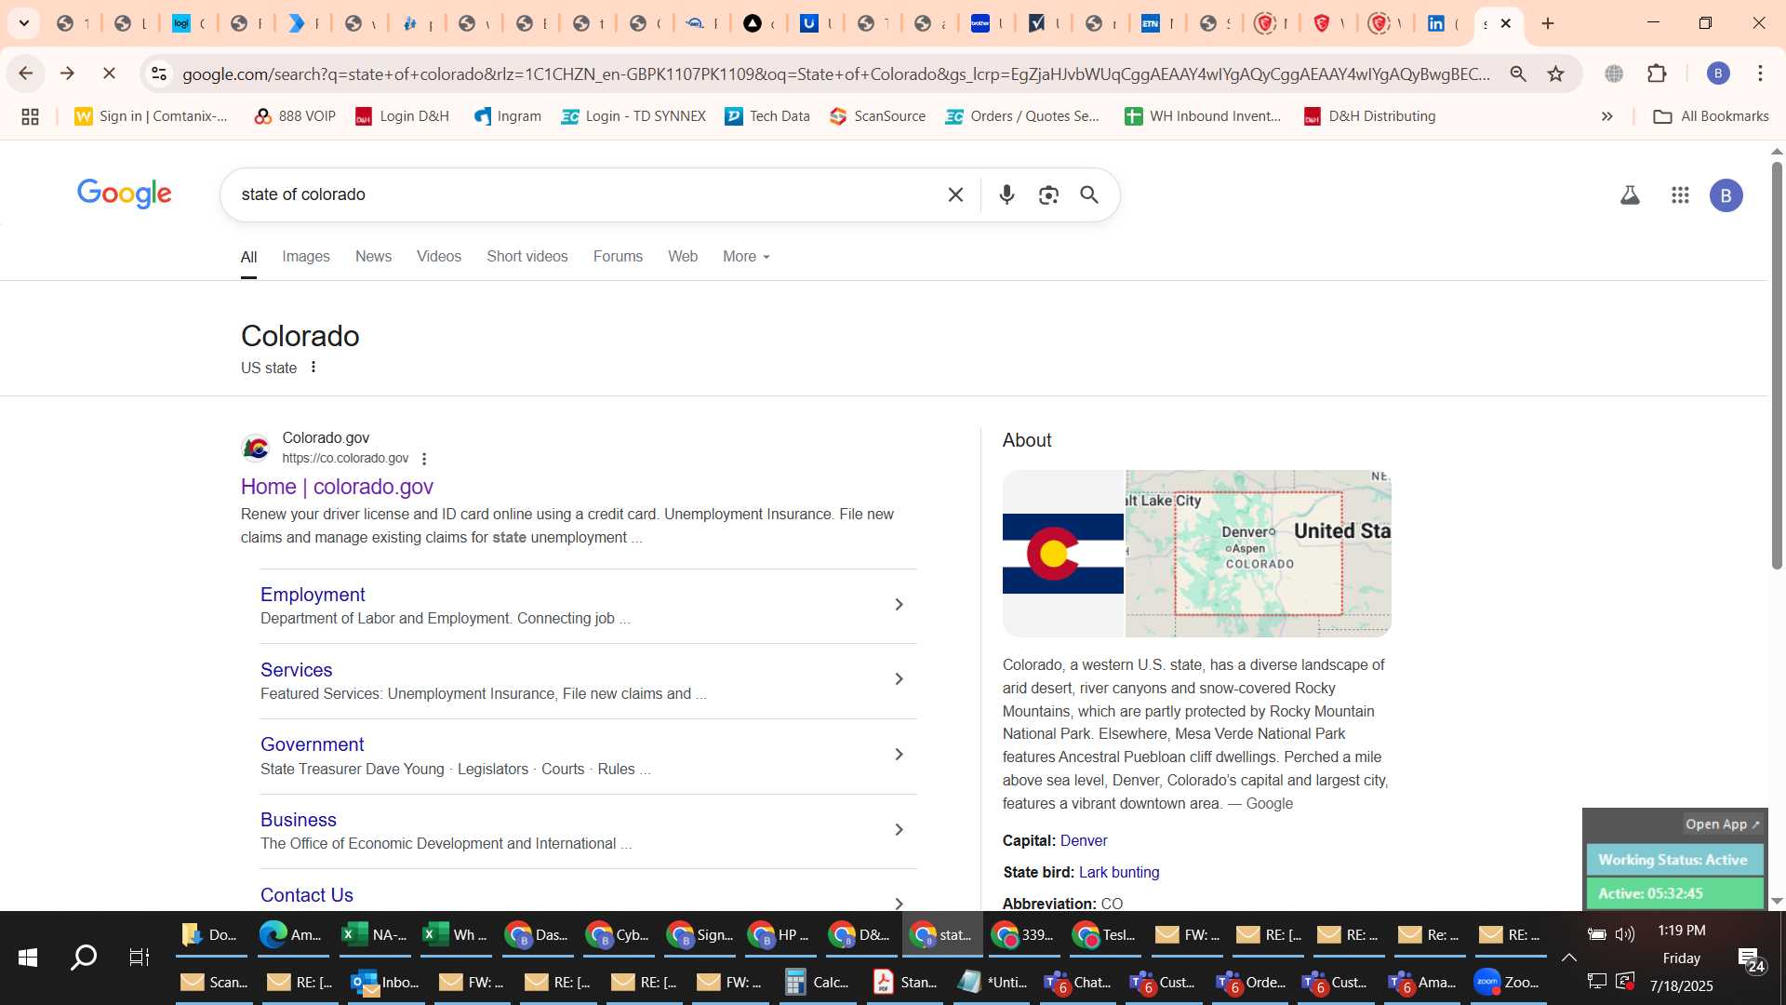This screenshot has width=1786, height=1005.
Task: Switch to Short videos tab
Action: (526, 257)
